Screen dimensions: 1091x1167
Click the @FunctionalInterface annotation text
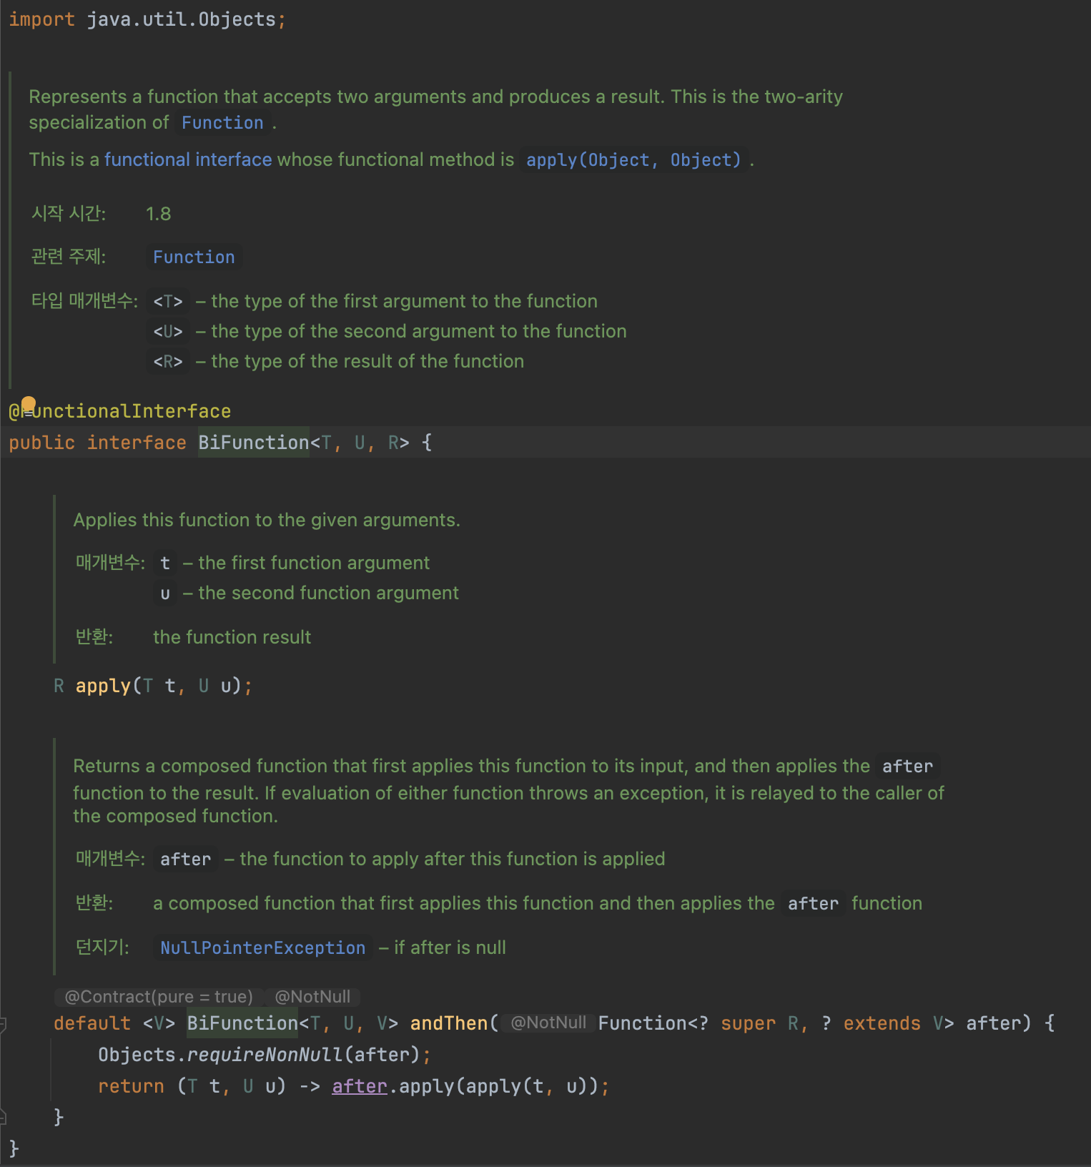pyautogui.click(x=120, y=411)
